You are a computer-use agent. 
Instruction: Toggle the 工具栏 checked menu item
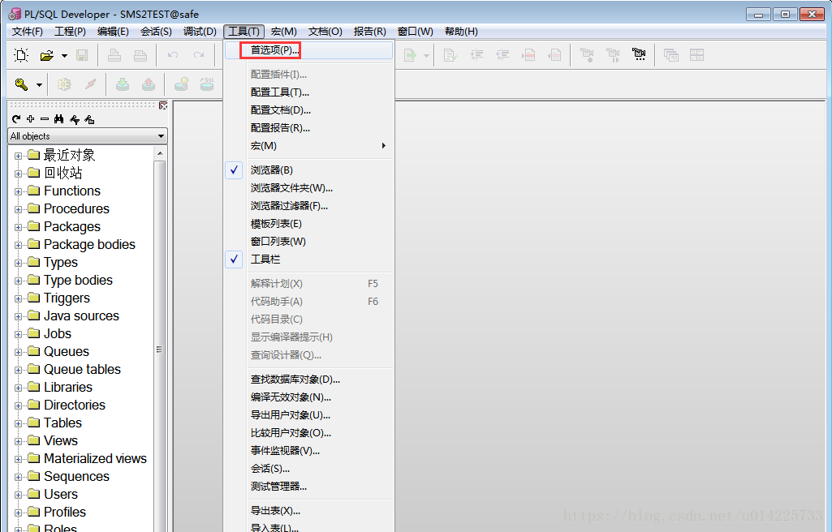point(308,260)
